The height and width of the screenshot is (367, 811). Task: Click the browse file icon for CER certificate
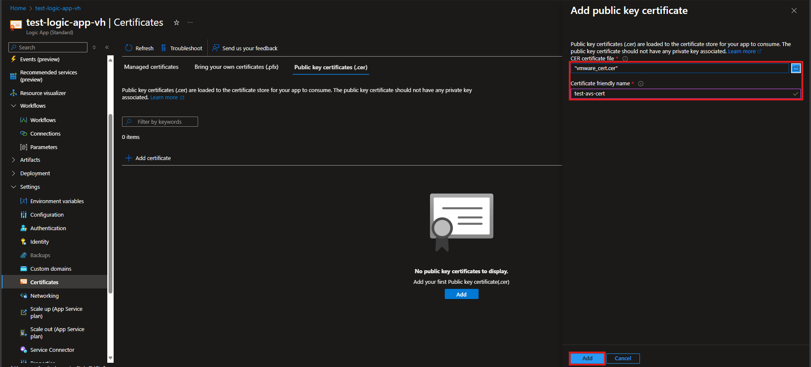pos(796,68)
